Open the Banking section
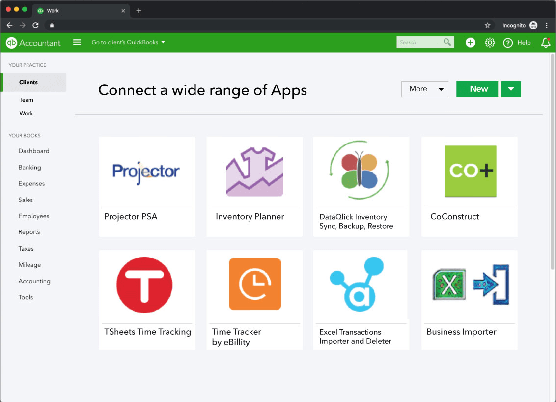Image resolution: width=556 pixels, height=402 pixels. click(x=30, y=167)
